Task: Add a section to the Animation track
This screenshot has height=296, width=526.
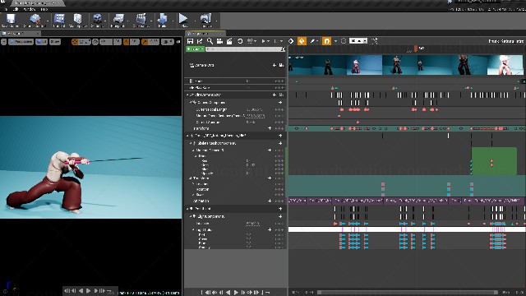Action: pos(270,201)
